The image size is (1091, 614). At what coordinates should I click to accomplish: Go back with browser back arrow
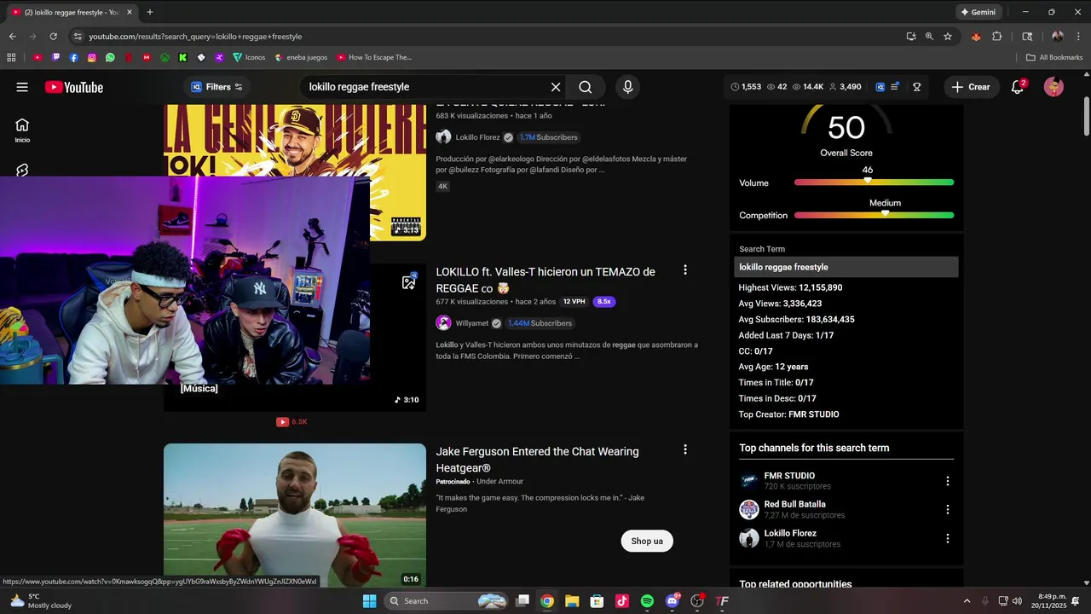[x=12, y=37]
